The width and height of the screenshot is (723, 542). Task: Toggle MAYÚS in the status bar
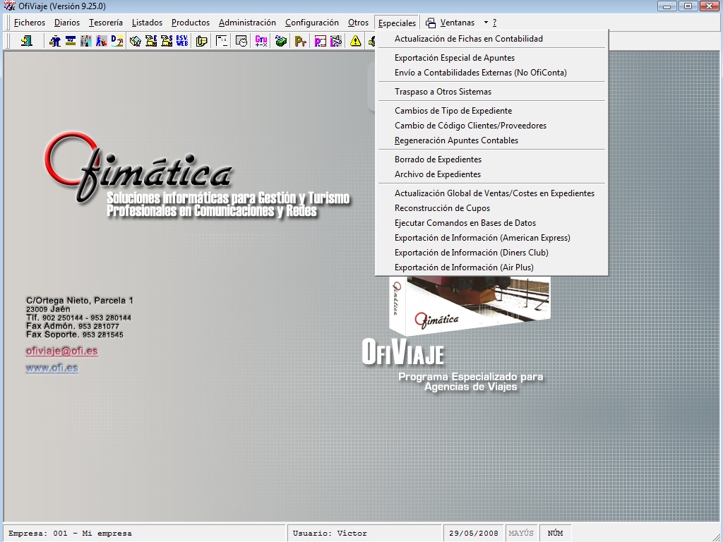521,532
